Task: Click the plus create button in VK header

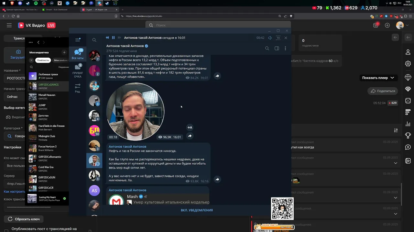Action: click(x=387, y=25)
